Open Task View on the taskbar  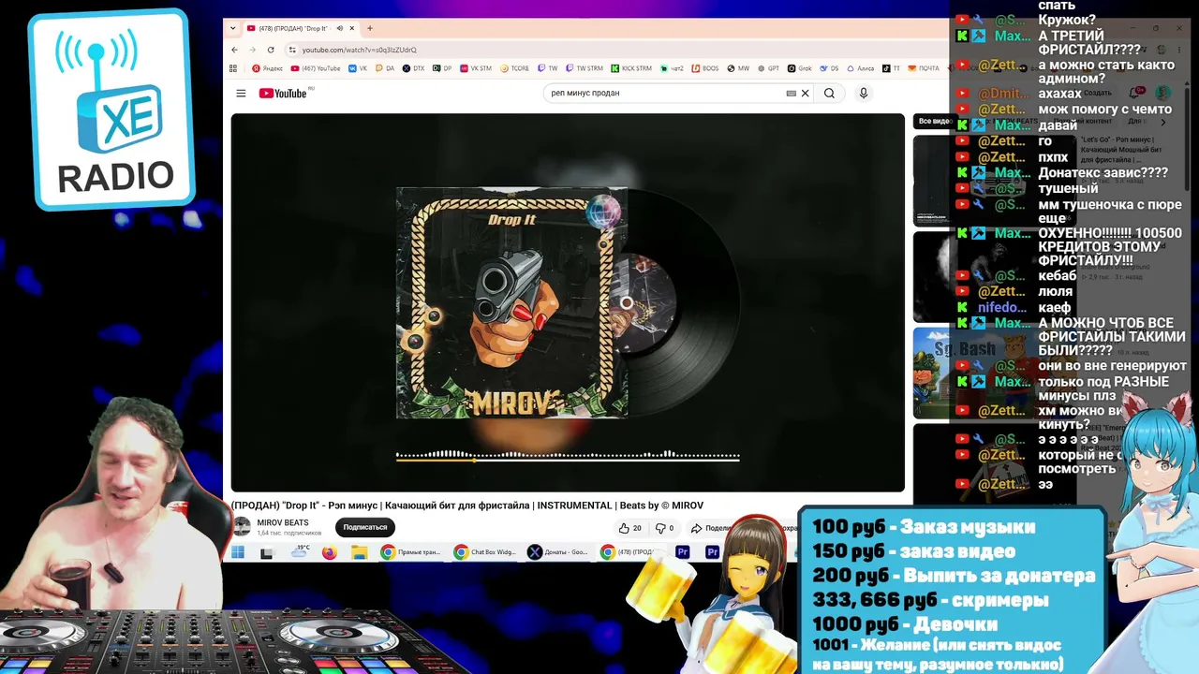pos(267,552)
